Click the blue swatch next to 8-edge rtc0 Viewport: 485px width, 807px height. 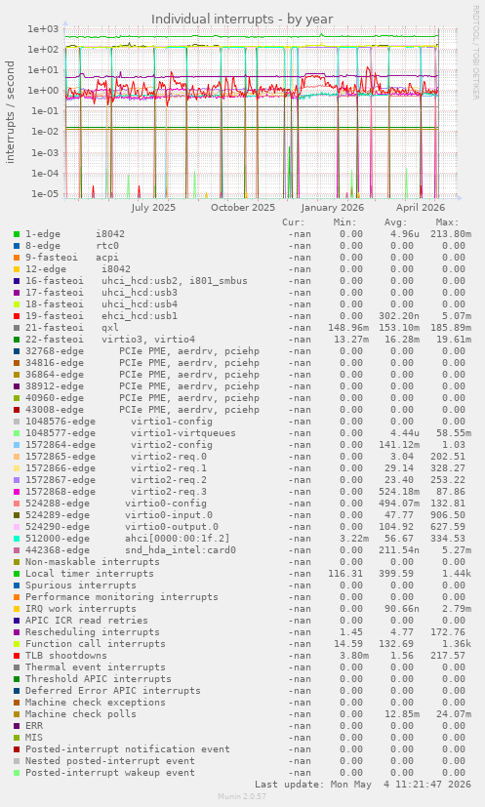[17, 246]
